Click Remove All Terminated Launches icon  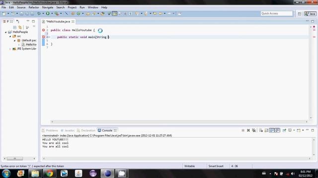(254, 131)
